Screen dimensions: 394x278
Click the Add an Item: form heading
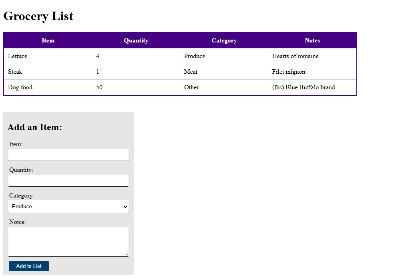point(35,127)
